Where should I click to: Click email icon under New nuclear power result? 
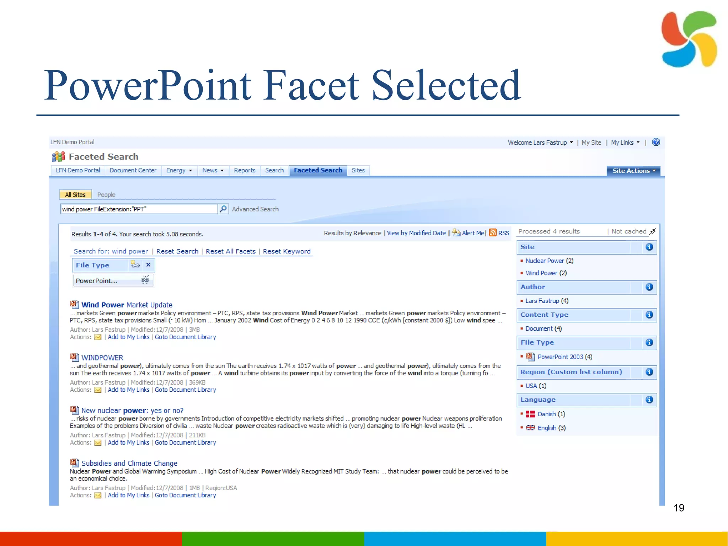(98, 443)
